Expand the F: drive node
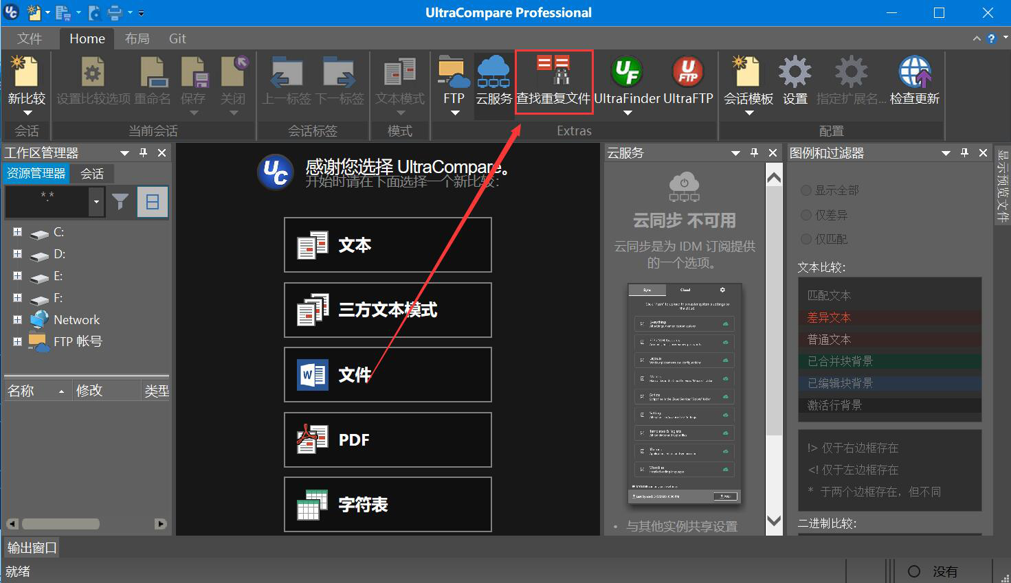 point(17,298)
